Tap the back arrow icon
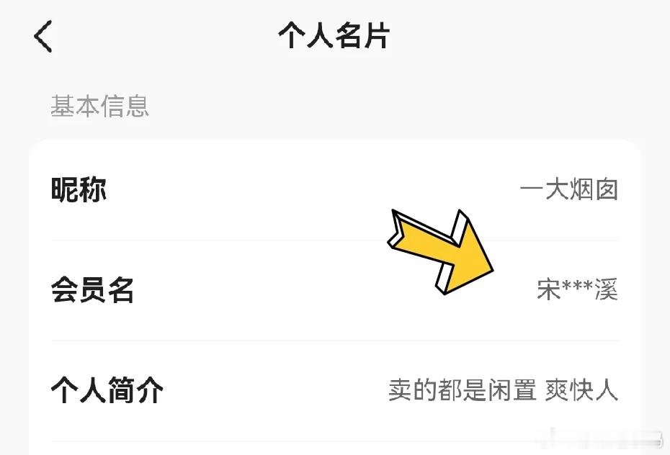 click(43, 36)
